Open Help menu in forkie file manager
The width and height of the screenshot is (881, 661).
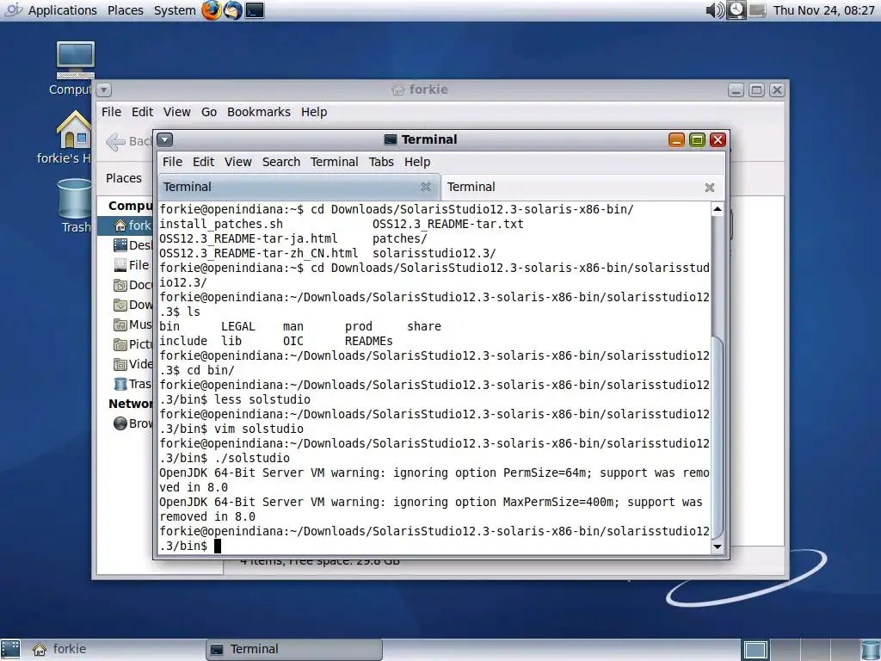314,112
